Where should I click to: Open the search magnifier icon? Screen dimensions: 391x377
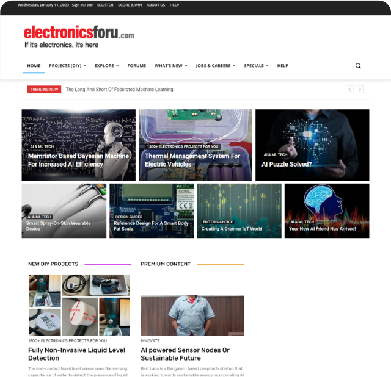tap(358, 66)
